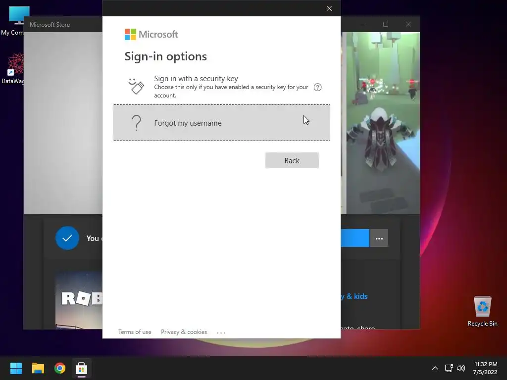Open the Roblox game screenshot thumbnail
This screenshot has width=507, height=380.
(x=383, y=123)
